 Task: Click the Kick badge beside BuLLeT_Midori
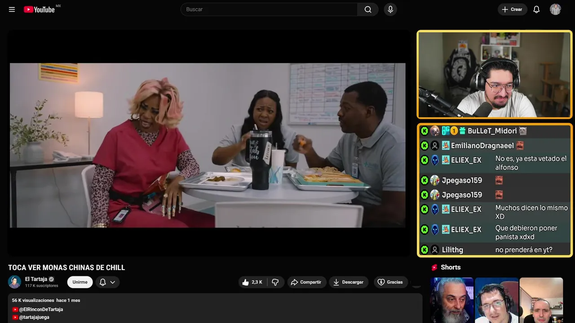(425, 131)
